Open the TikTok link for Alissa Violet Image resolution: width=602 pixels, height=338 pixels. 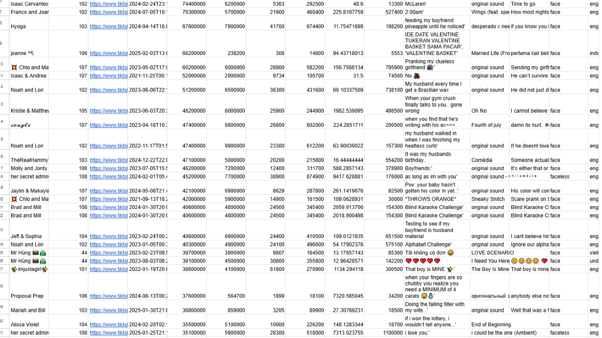point(109,324)
